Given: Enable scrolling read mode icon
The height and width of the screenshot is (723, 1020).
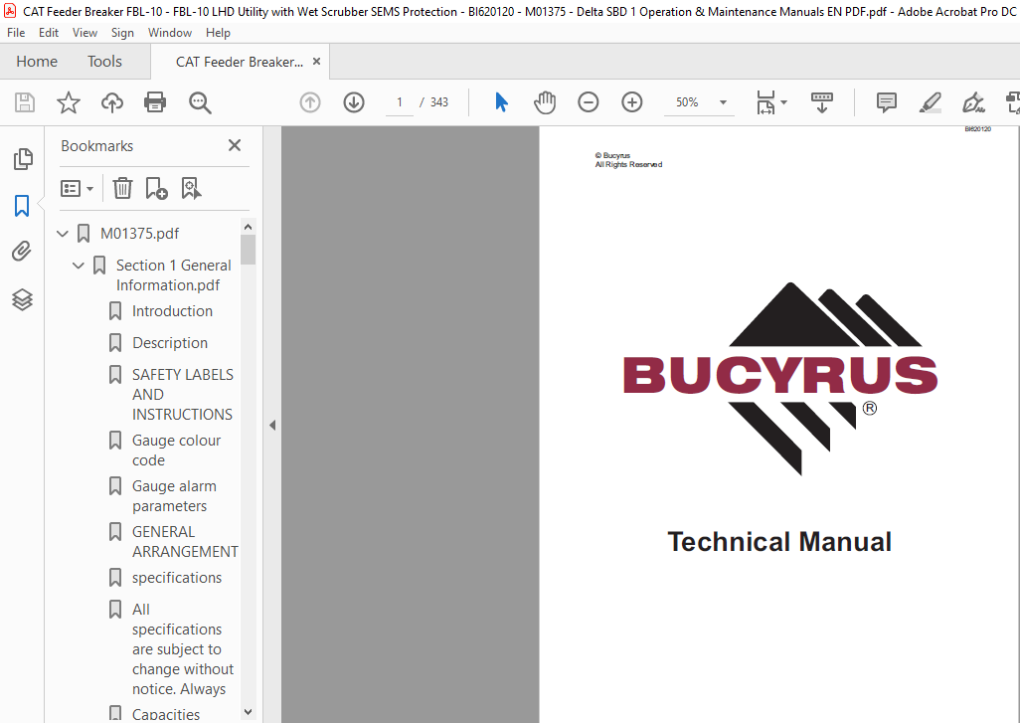Looking at the screenshot, I should point(821,102).
